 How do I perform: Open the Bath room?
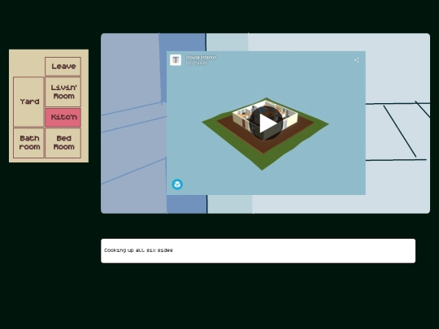coord(28,143)
